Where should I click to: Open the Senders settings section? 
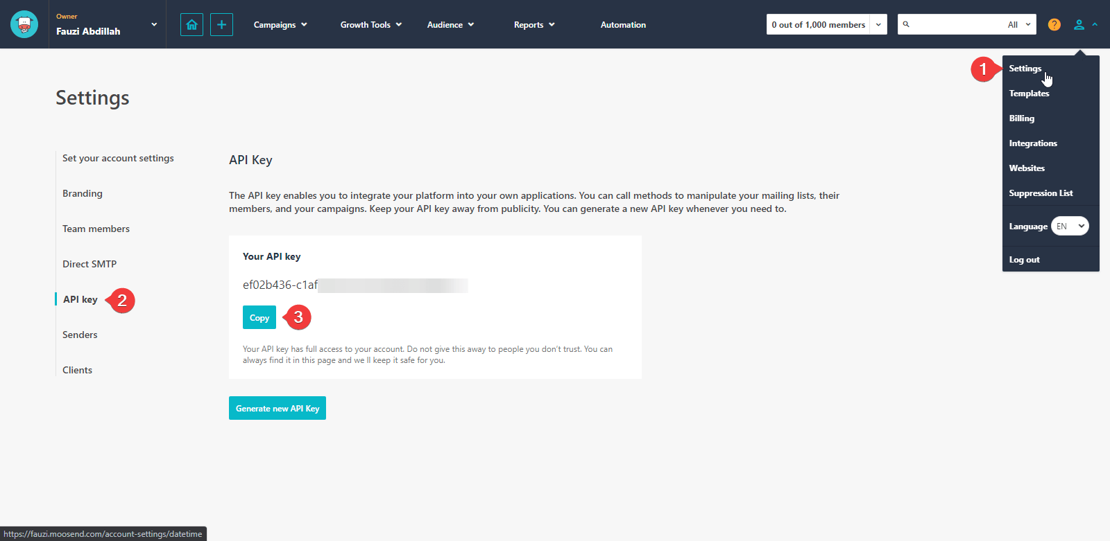tap(80, 335)
